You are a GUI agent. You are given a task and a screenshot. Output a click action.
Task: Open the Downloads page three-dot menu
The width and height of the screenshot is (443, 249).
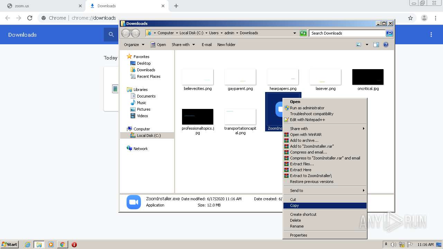pos(431,35)
